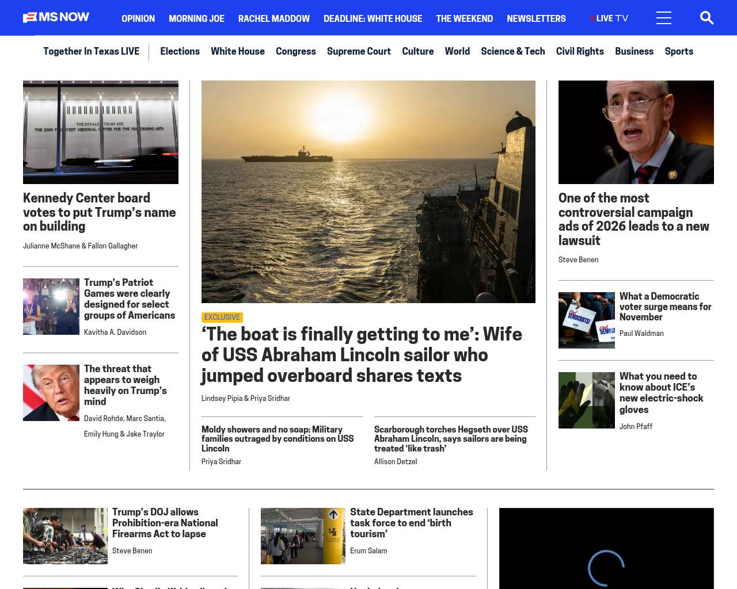Click author Allison Detzel

click(x=396, y=462)
